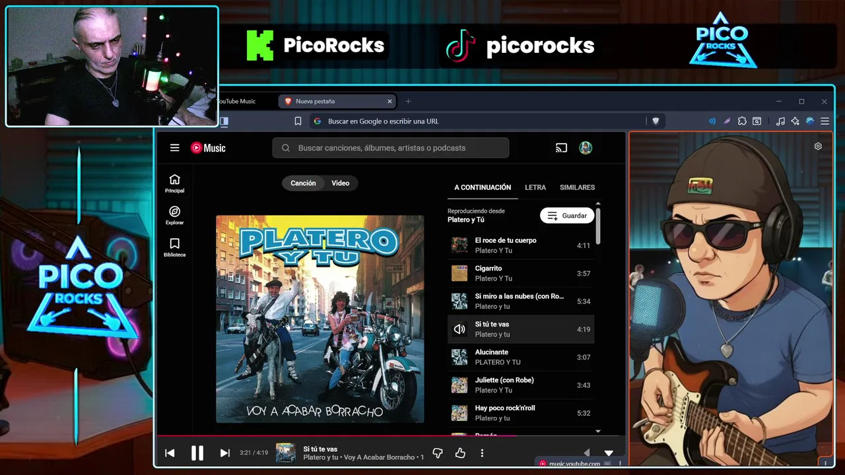
Task: Click the bookmark icon beside address bar
Action: (298, 121)
